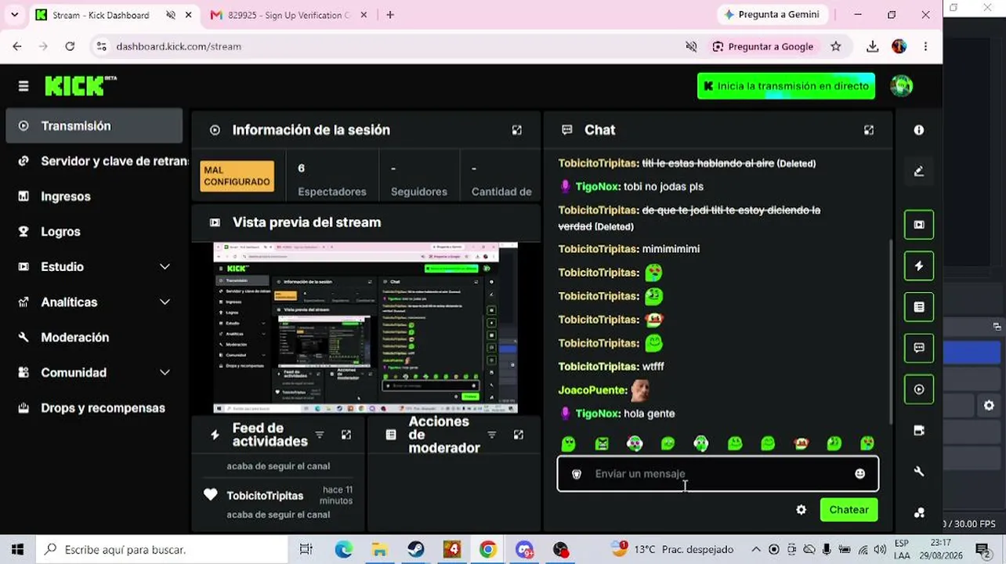
Task: Click the site-muted speaker icon in address bar
Action: 691,46
